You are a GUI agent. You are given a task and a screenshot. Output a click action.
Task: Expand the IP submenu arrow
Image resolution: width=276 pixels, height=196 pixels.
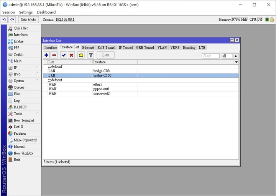(37, 67)
